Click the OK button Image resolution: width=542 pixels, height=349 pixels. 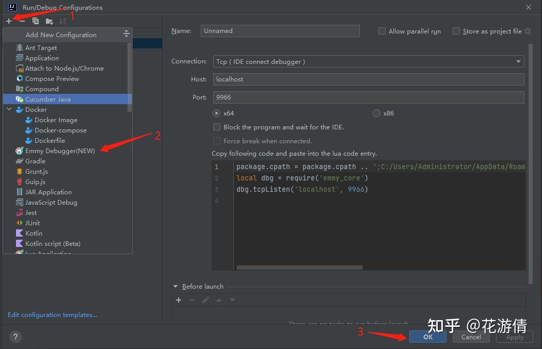pyautogui.click(x=427, y=337)
